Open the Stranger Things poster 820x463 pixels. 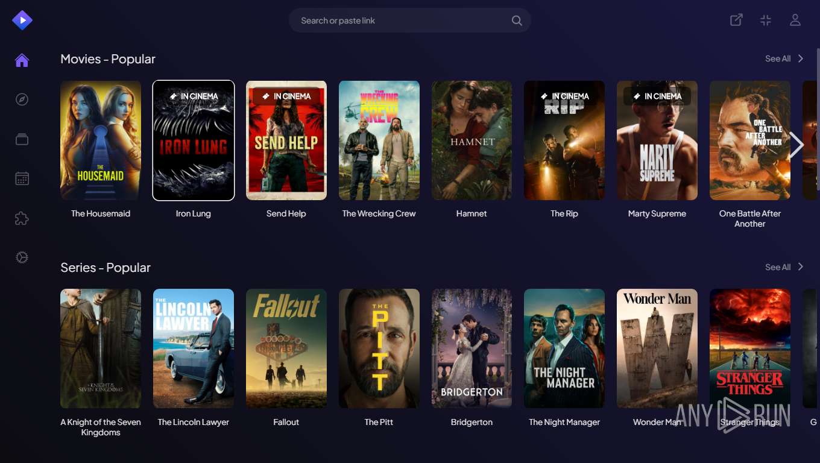(750, 348)
